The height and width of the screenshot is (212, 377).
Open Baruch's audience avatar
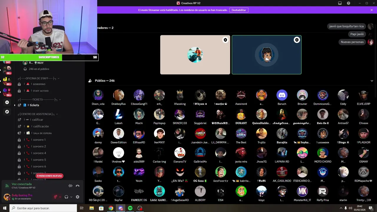282,95
